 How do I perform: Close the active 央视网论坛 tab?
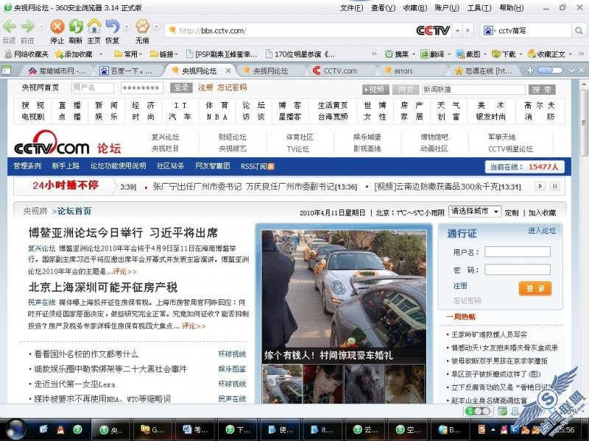(x=228, y=71)
